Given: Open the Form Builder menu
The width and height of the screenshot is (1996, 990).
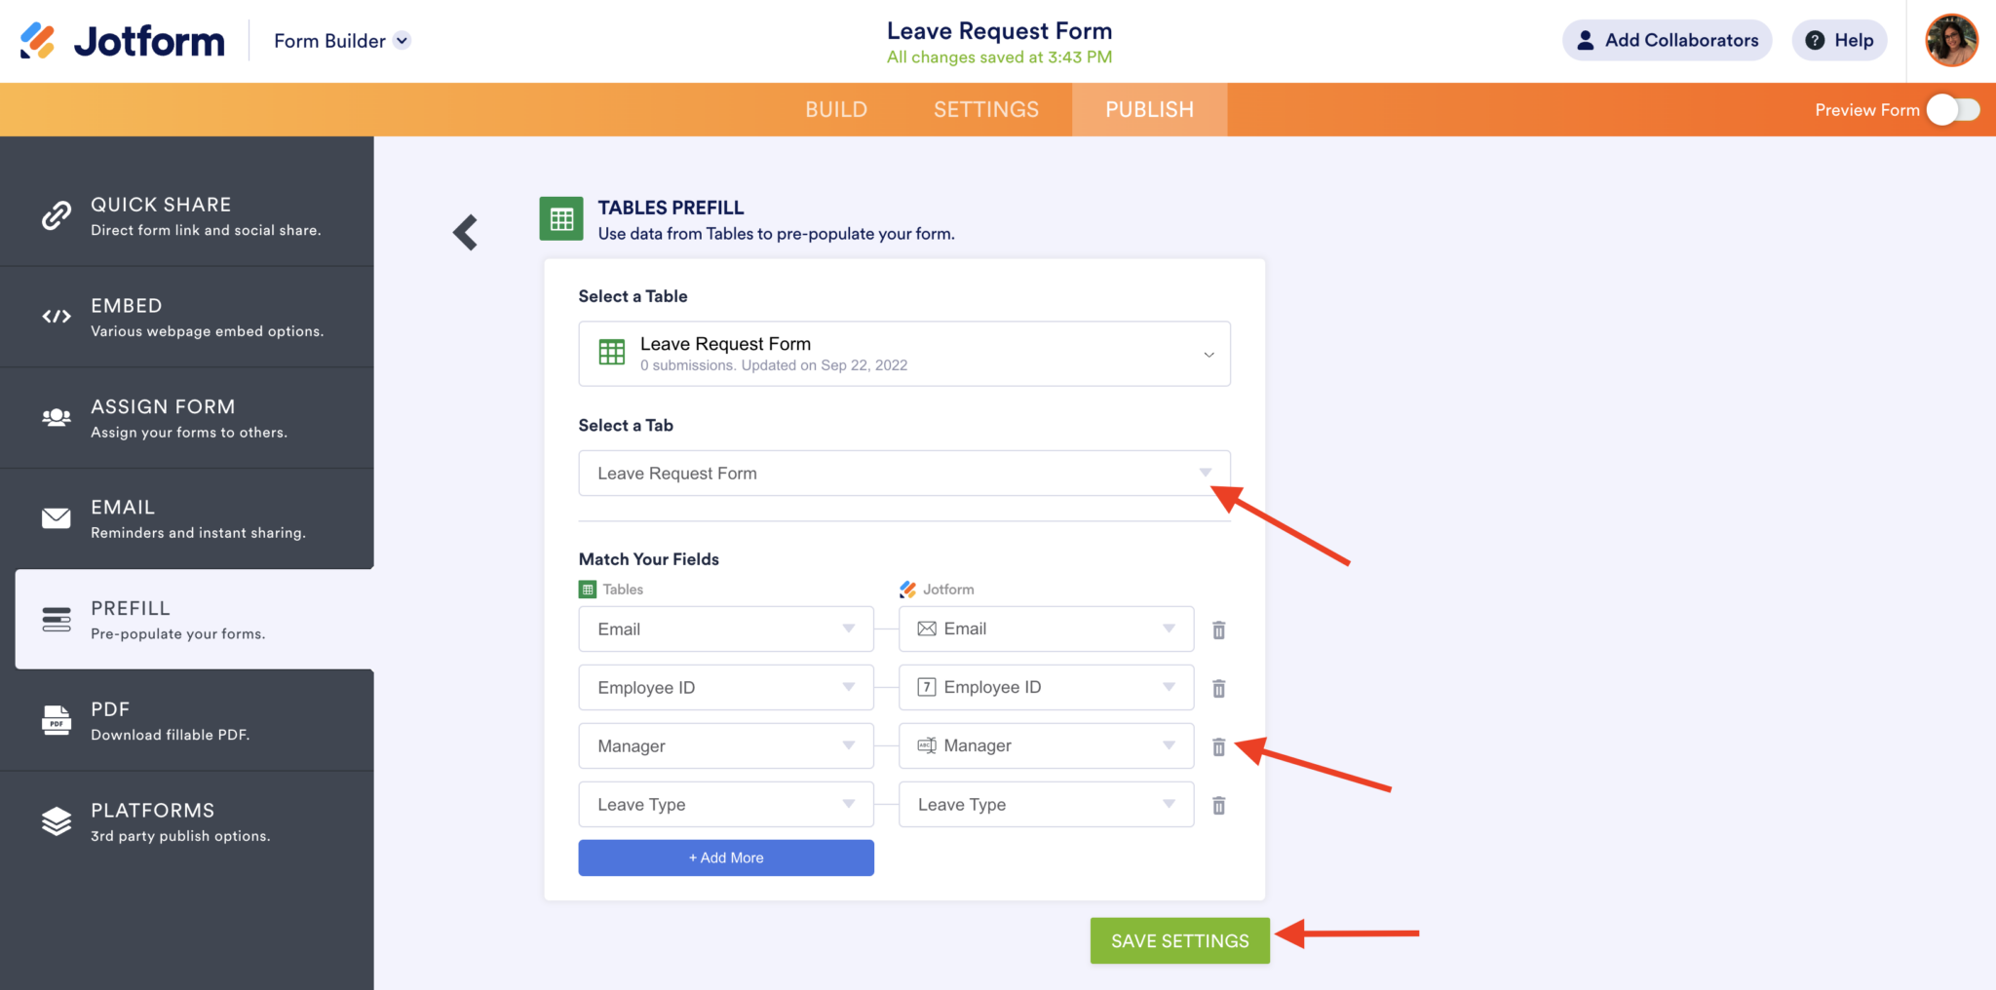Looking at the screenshot, I should [339, 40].
